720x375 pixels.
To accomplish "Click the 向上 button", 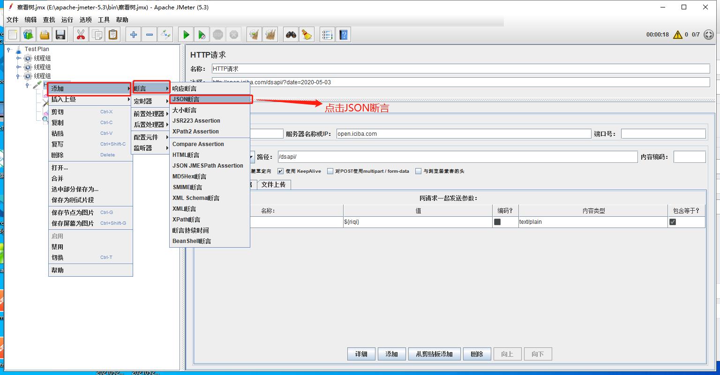I will [507, 354].
